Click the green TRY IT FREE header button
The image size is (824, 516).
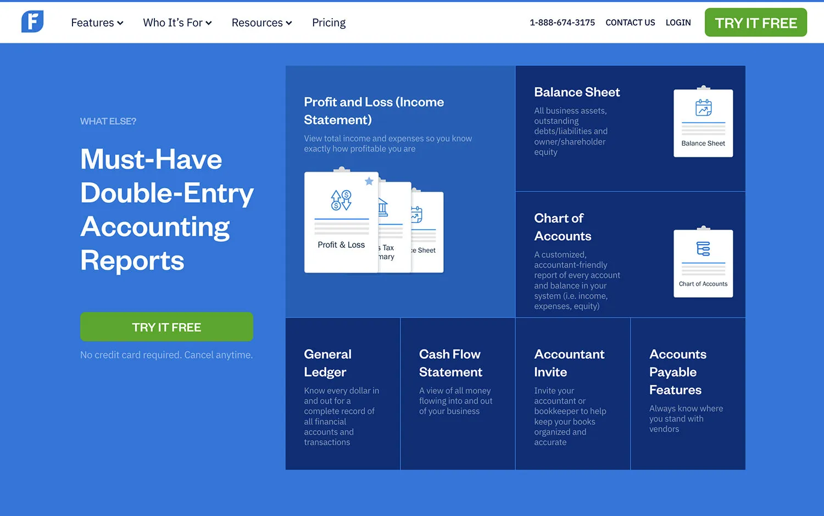[x=755, y=23]
